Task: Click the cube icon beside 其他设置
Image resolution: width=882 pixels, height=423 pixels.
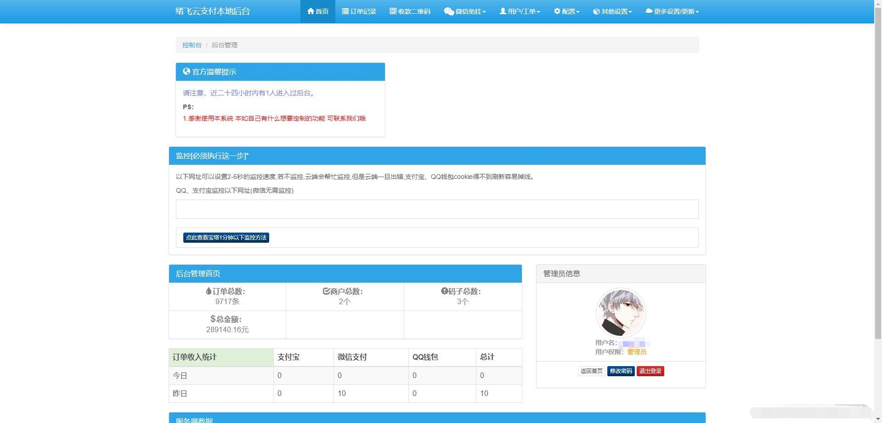Action: 596,11
